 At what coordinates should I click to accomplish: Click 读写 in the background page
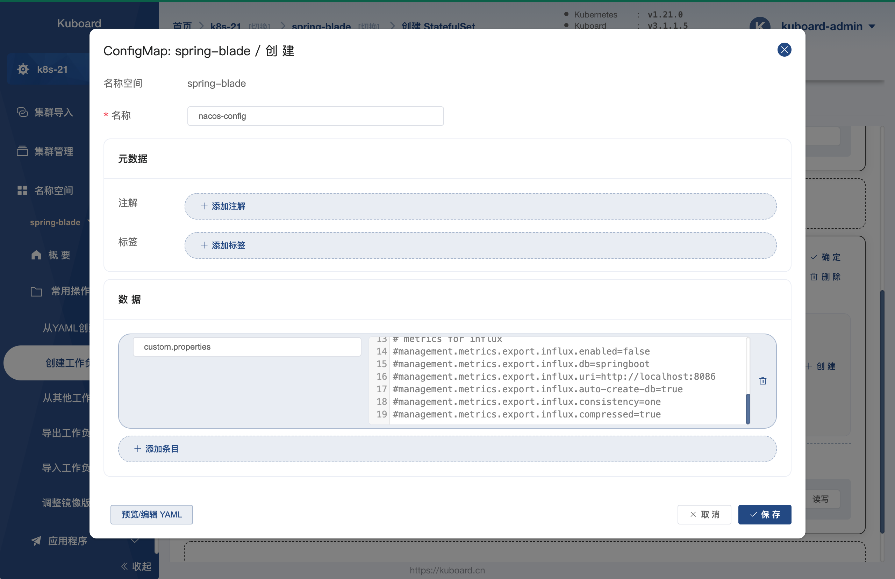coord(821,499)
